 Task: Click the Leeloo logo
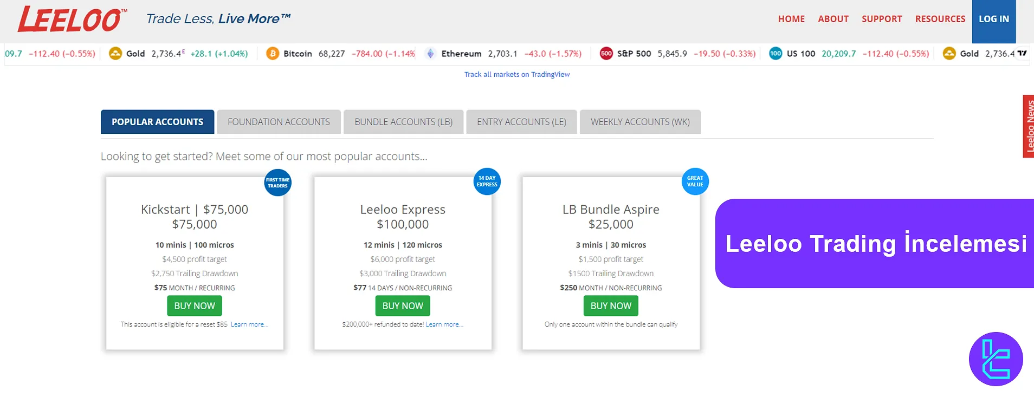pyautogui.click(x=73, y=19)
